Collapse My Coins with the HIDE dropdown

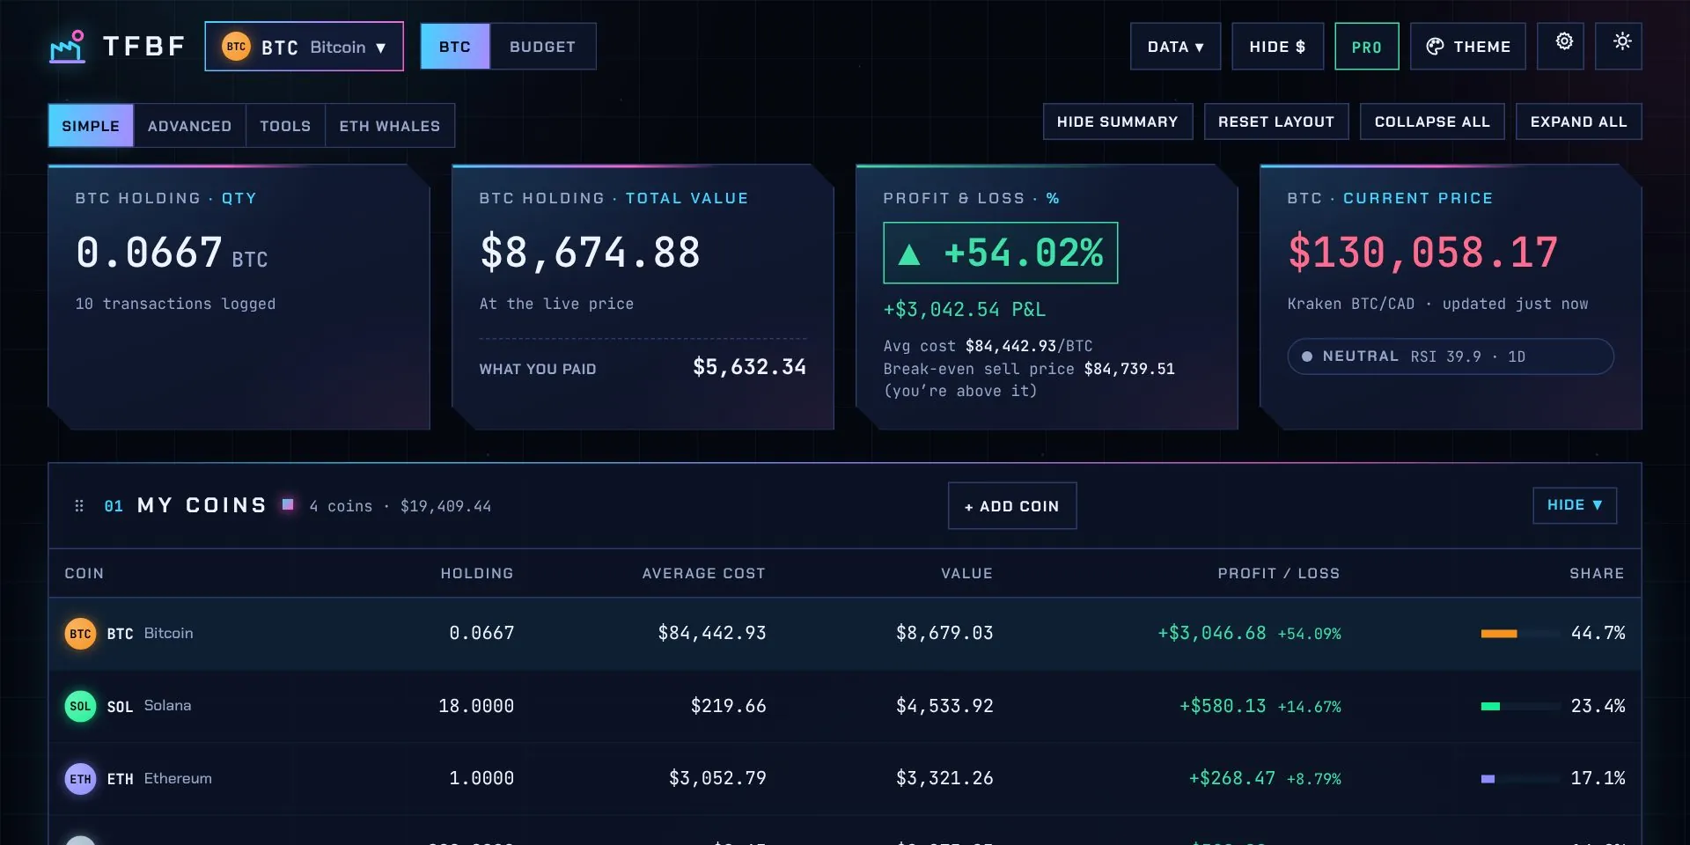(1574, 505)
